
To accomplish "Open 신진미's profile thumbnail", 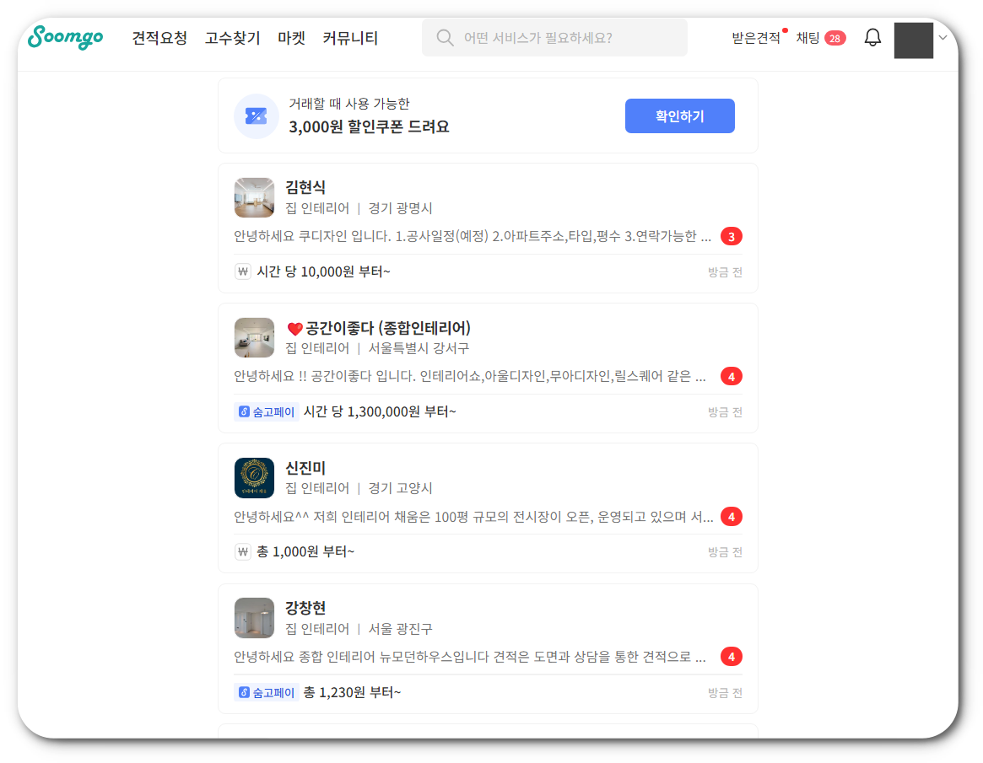I will (254, 478).
